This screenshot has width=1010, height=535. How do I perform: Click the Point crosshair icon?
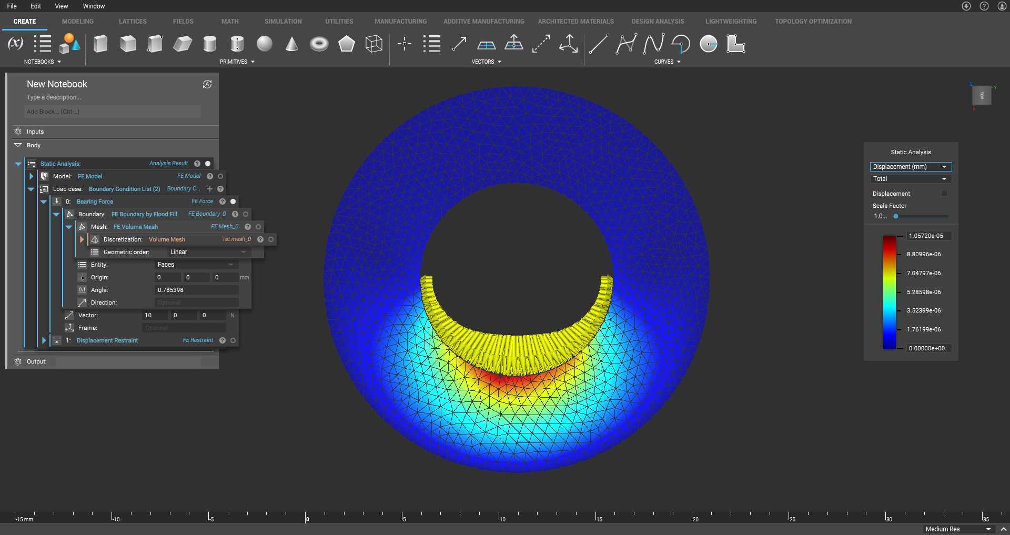[x=405, y=44]
